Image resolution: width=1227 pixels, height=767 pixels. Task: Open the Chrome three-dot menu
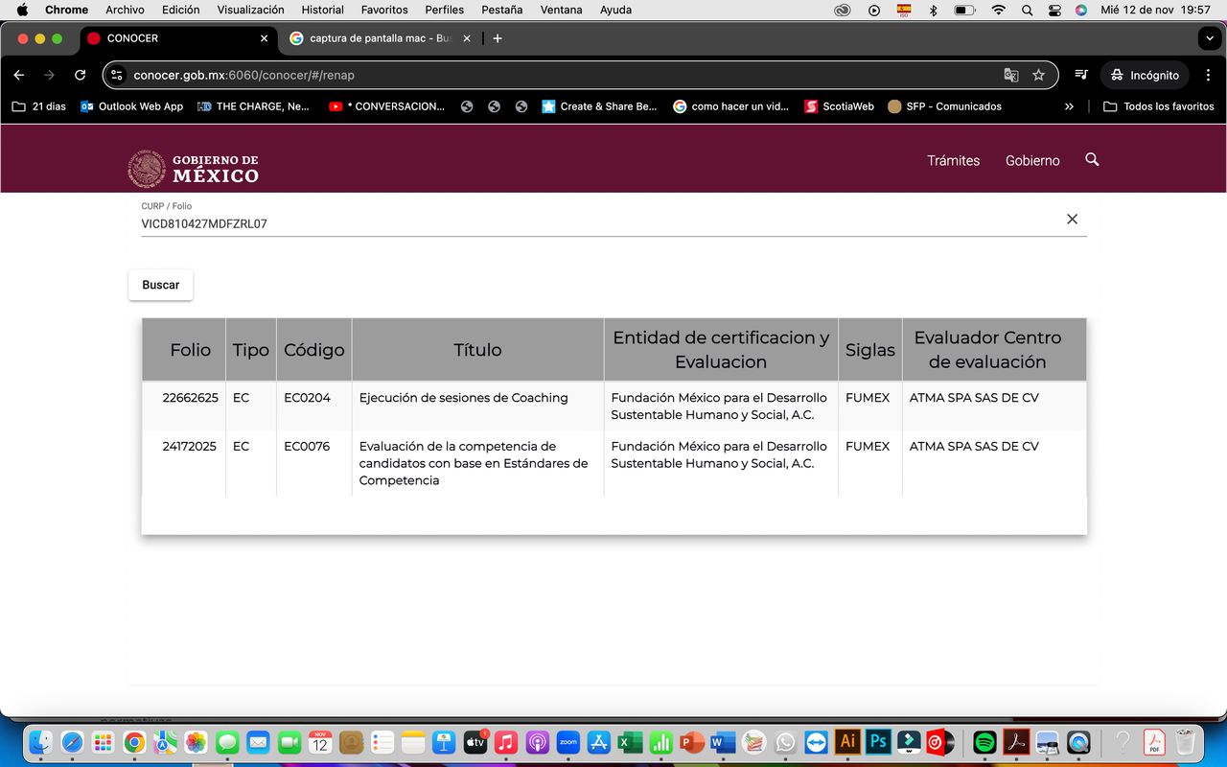1208,75
